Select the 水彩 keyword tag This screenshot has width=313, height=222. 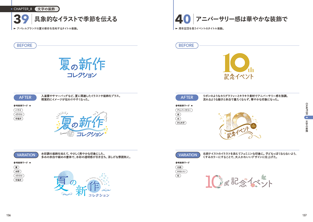tap(17, 172)
